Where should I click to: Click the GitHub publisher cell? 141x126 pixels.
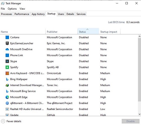[x=51, y=115]
